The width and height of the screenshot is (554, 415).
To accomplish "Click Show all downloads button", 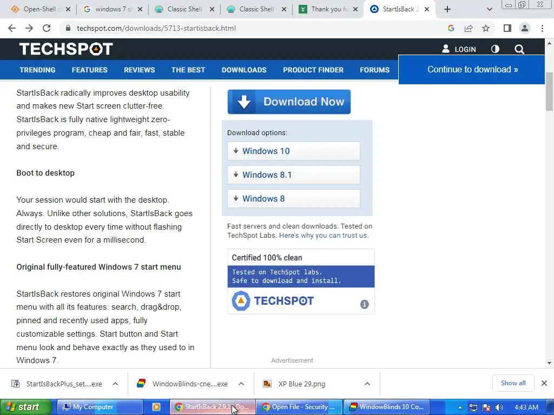I will (513, 383).
